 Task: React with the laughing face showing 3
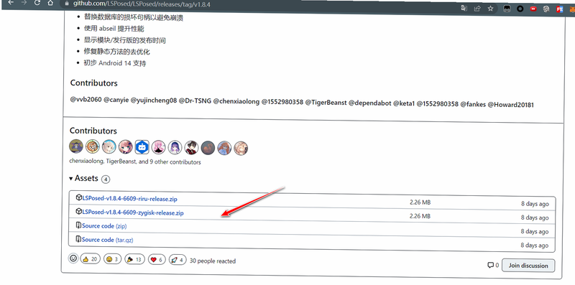coord(112,259)
